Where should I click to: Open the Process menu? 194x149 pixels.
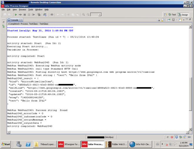[22, 10]
